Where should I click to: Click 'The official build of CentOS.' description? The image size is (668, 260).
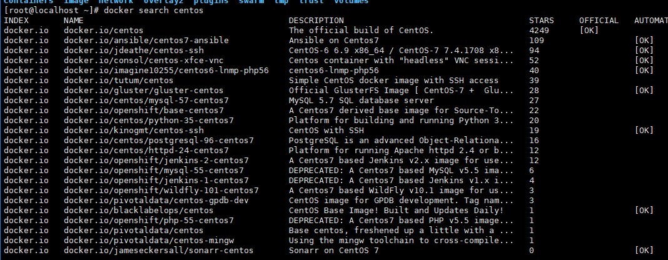362,31
